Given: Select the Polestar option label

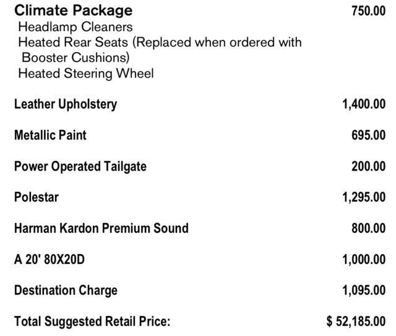Looking at the screenshot, I should (x=37, y=197).
